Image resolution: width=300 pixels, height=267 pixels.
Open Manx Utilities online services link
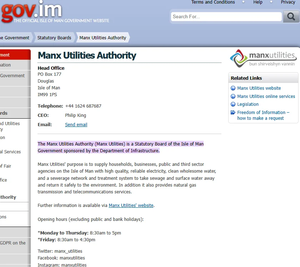coord(266,97)
